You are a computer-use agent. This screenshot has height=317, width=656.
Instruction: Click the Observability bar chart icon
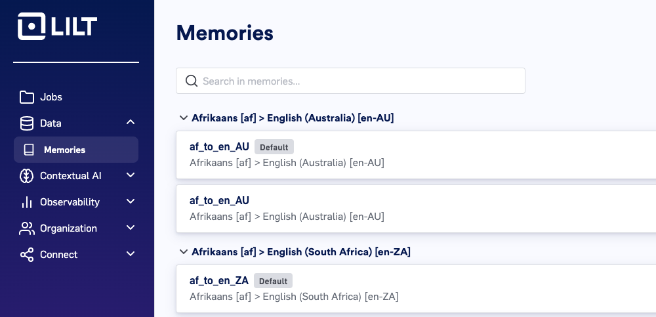click(26, 202)
